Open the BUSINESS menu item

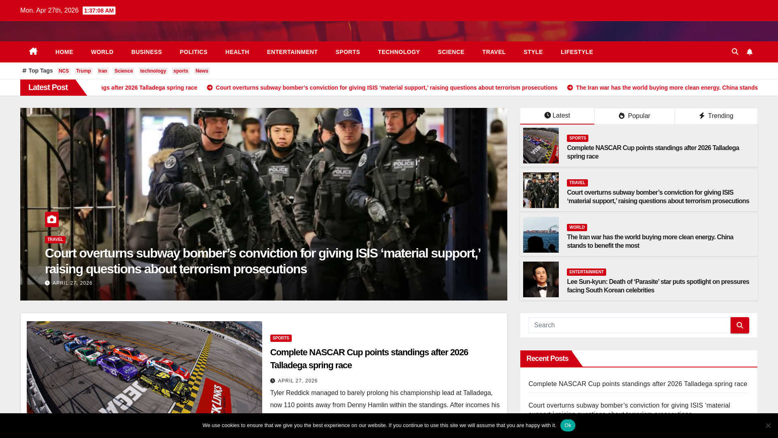(x=147, y=52)
